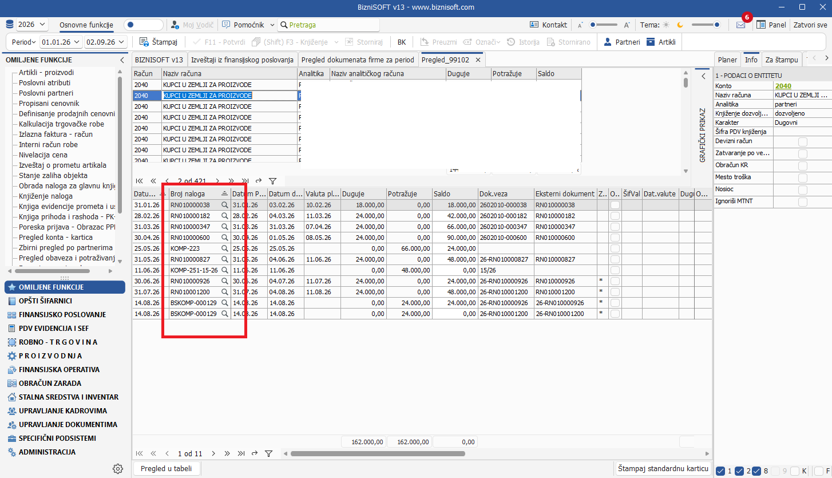
Task: Open the Artikli toolbar icon
Action: tap(651, 42)
